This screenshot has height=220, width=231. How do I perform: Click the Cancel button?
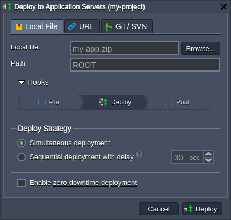click(158, 209)
